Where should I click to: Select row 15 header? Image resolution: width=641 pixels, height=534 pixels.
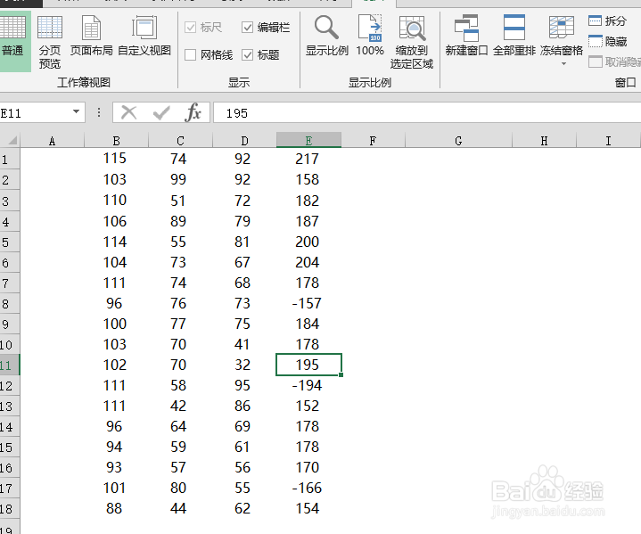pyautogui.click(x=10, y=447)
